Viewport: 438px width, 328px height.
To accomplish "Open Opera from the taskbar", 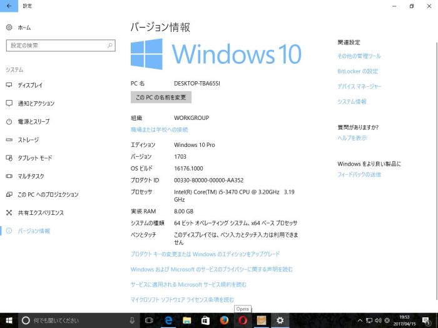I will [242, 321].
